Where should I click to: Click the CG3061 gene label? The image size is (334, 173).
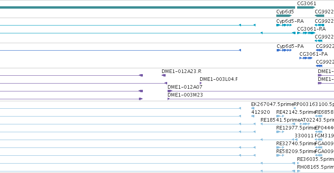coord(307,4)
